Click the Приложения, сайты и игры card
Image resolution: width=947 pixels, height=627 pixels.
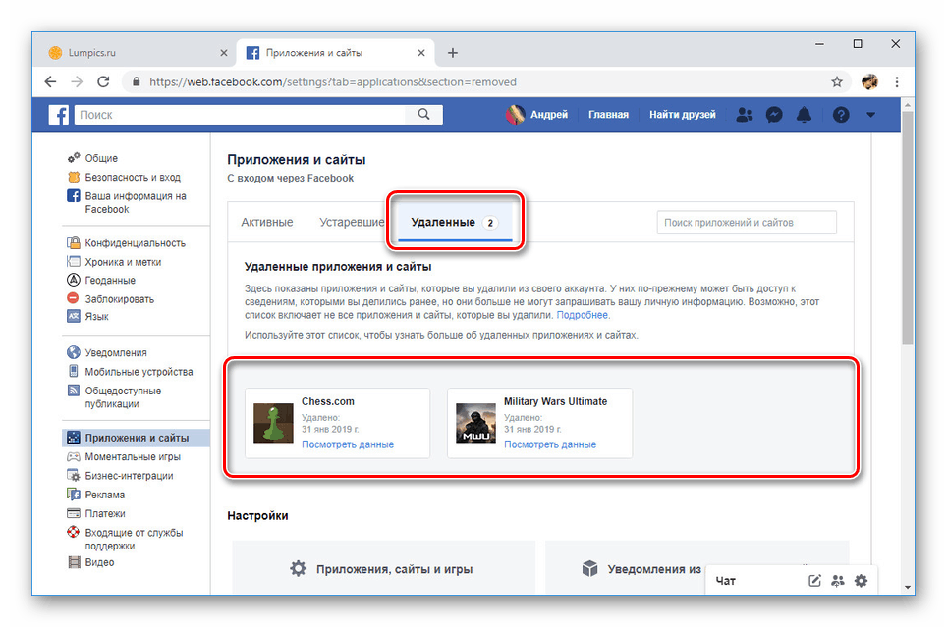point(383,568)
